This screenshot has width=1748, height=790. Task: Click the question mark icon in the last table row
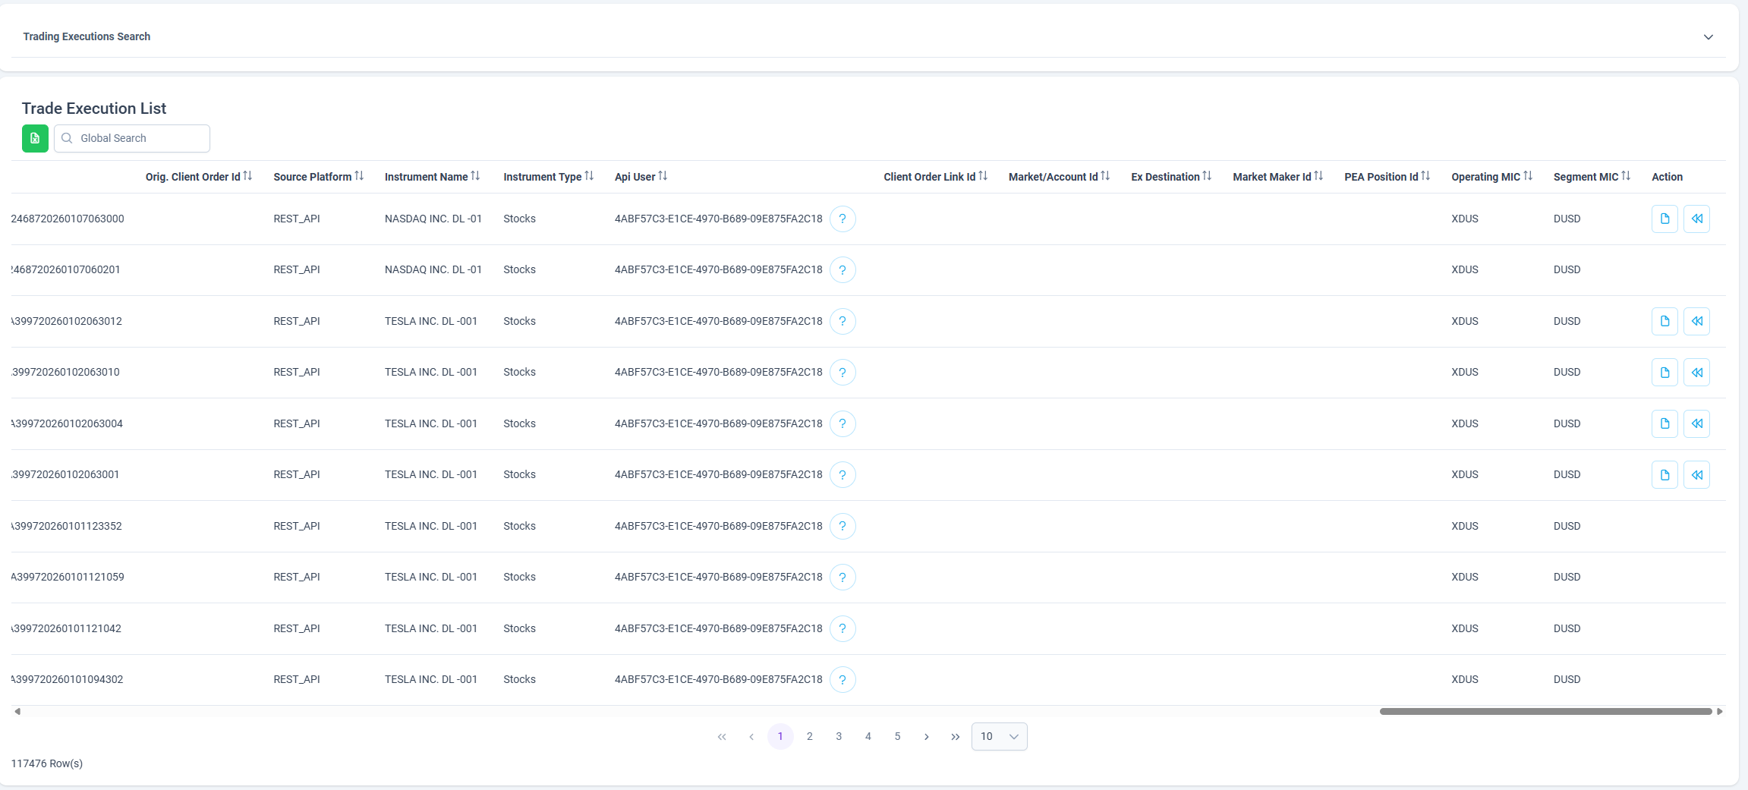click(843, 680)
